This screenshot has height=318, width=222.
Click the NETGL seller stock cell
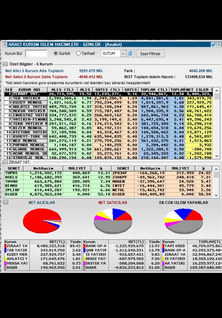[123, 190]
